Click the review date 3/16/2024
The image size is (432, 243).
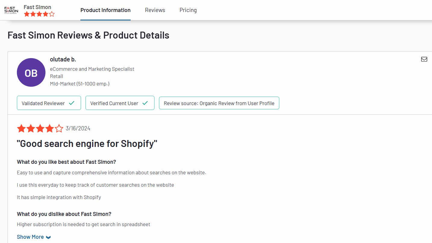coord(78,129)
